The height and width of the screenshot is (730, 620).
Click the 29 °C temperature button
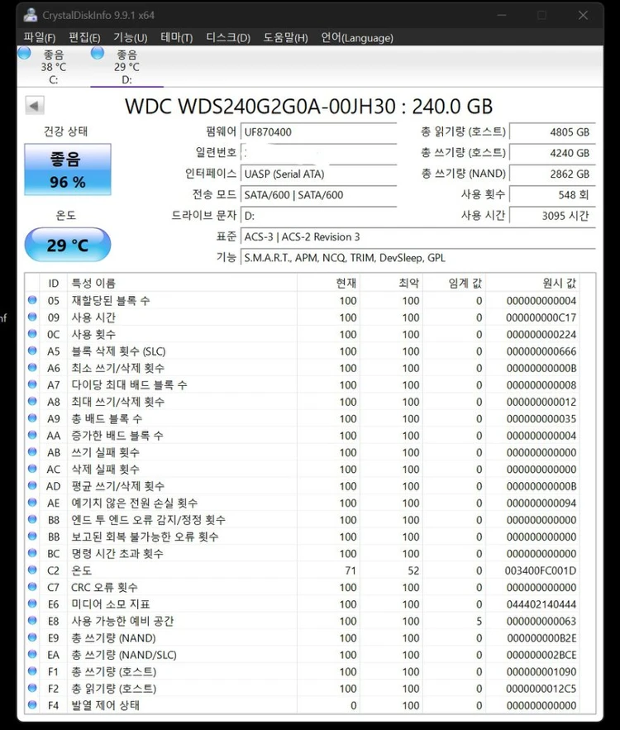tap(68, 245)
